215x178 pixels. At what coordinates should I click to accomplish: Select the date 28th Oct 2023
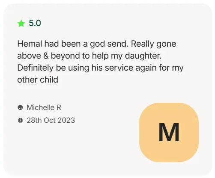point(51,120)
